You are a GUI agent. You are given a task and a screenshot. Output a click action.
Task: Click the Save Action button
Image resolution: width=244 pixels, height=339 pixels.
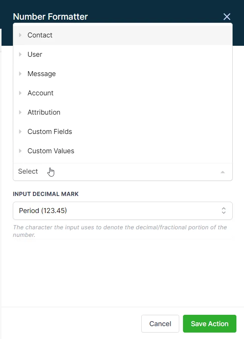coord(210,324)
